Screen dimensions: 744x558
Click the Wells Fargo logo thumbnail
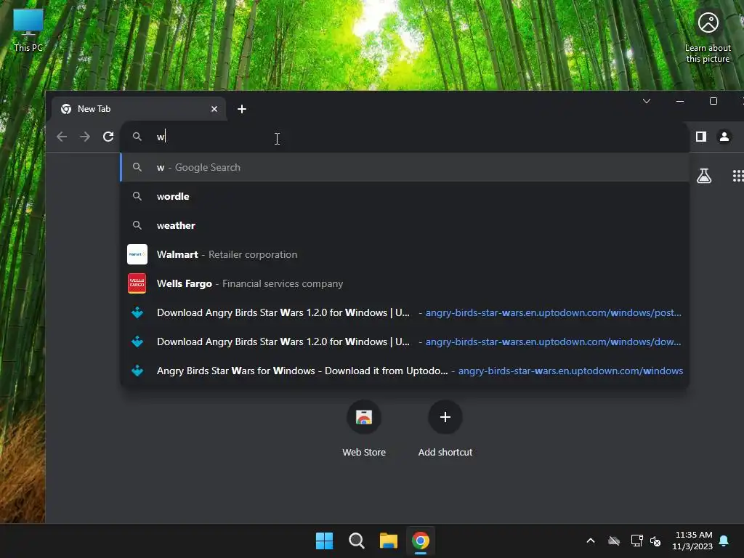137,283
